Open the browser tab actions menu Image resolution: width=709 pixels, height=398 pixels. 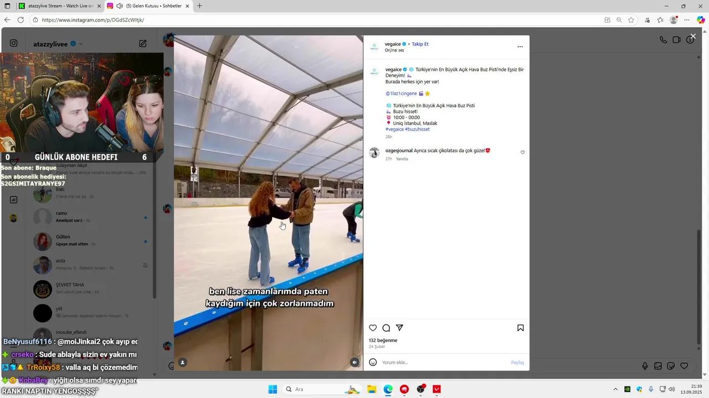(x=7, y=6)
